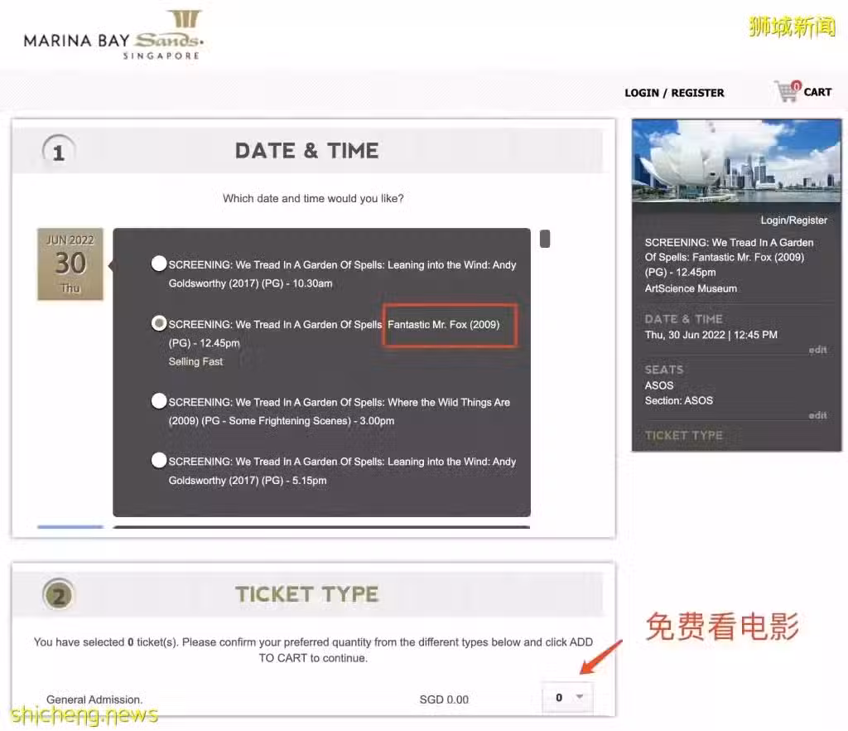Click the SEATS heading in sidebar
This screenshot has height=731, width=848.
tap(664, 370)
